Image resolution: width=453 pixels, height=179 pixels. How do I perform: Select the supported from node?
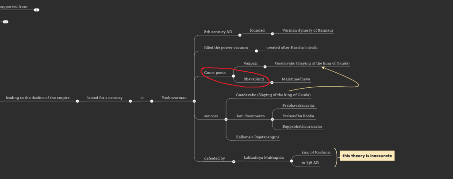(14, 6)
